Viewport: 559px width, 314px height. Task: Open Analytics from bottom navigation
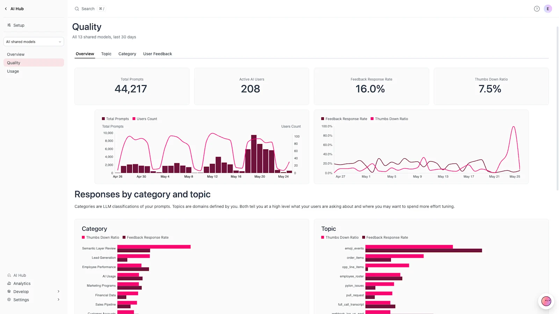click(x=22, y=283)
